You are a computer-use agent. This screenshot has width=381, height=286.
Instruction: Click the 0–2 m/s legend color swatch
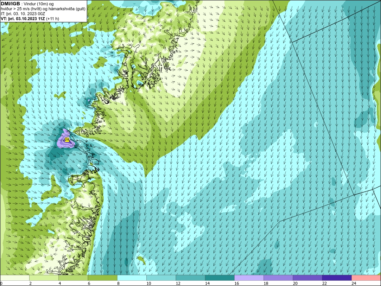15,278
